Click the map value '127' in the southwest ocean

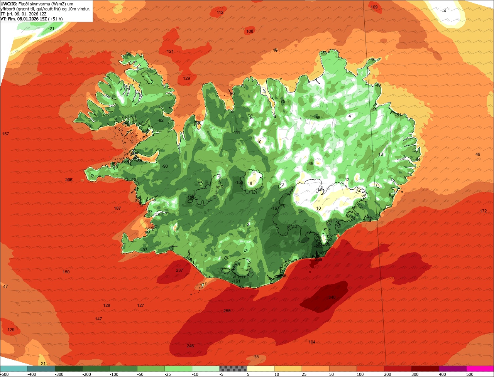(140, 305)
